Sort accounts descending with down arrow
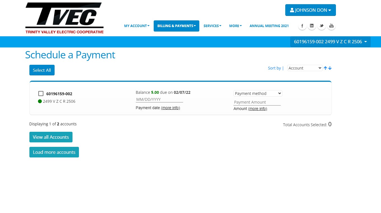Screen dimensions: 381x213 [x=330, y=68]
